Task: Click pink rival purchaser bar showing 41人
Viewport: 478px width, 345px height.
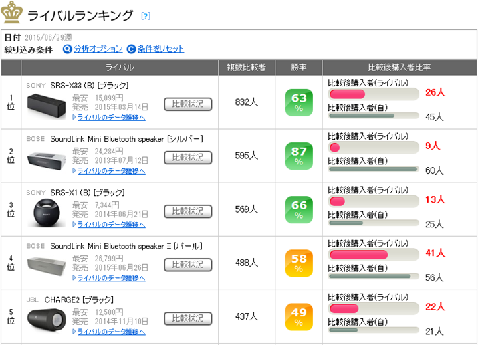Action: click(x=358, y=255)
